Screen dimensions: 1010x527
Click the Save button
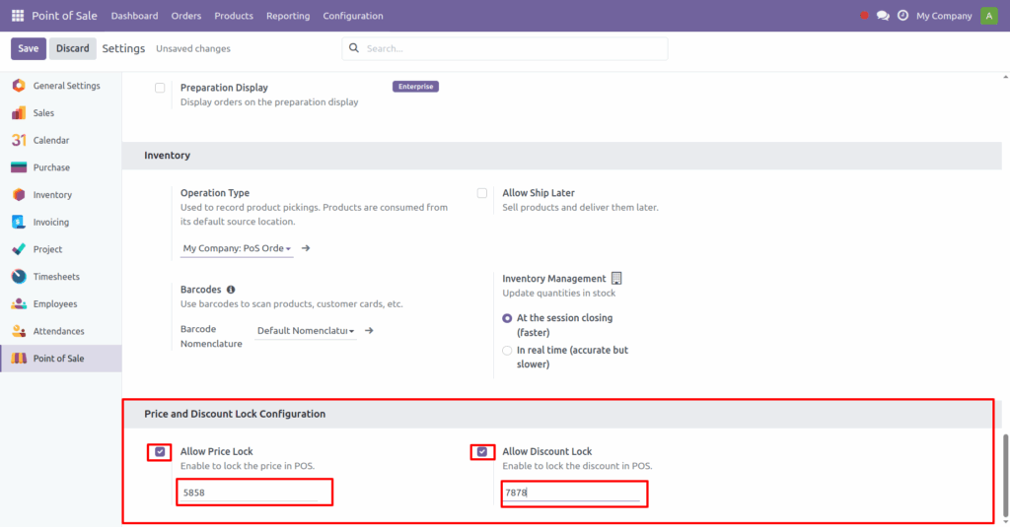[28, 48]
